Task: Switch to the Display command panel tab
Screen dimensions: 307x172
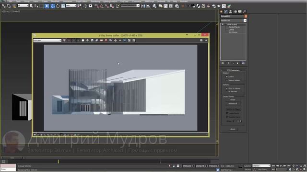Action: click(x=240, y=11)
